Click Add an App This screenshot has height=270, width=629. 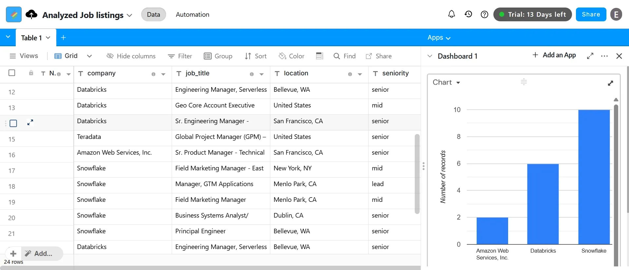554,55
